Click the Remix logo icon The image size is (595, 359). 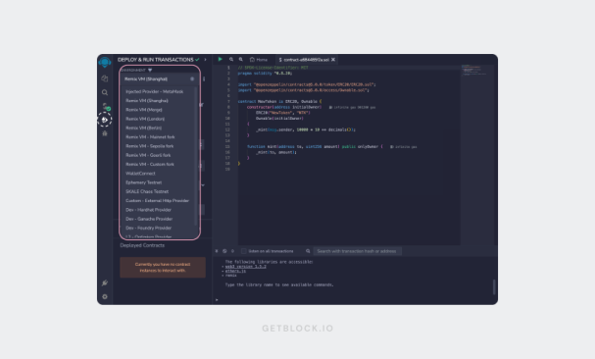[105, 62]
